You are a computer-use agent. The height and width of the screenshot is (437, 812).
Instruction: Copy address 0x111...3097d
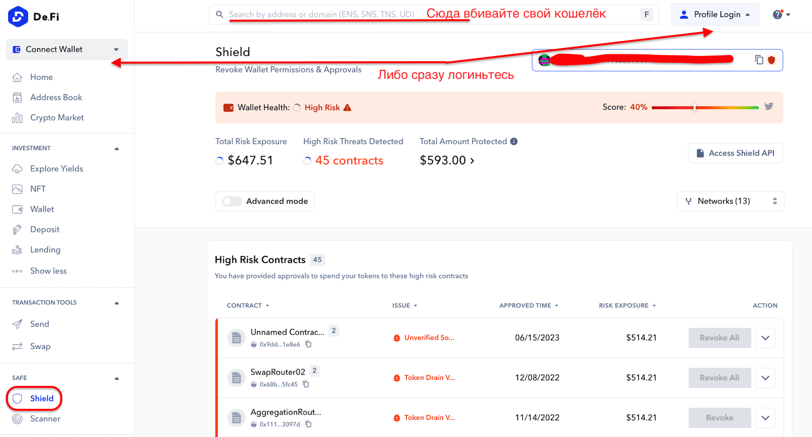[x=308, y=425]
